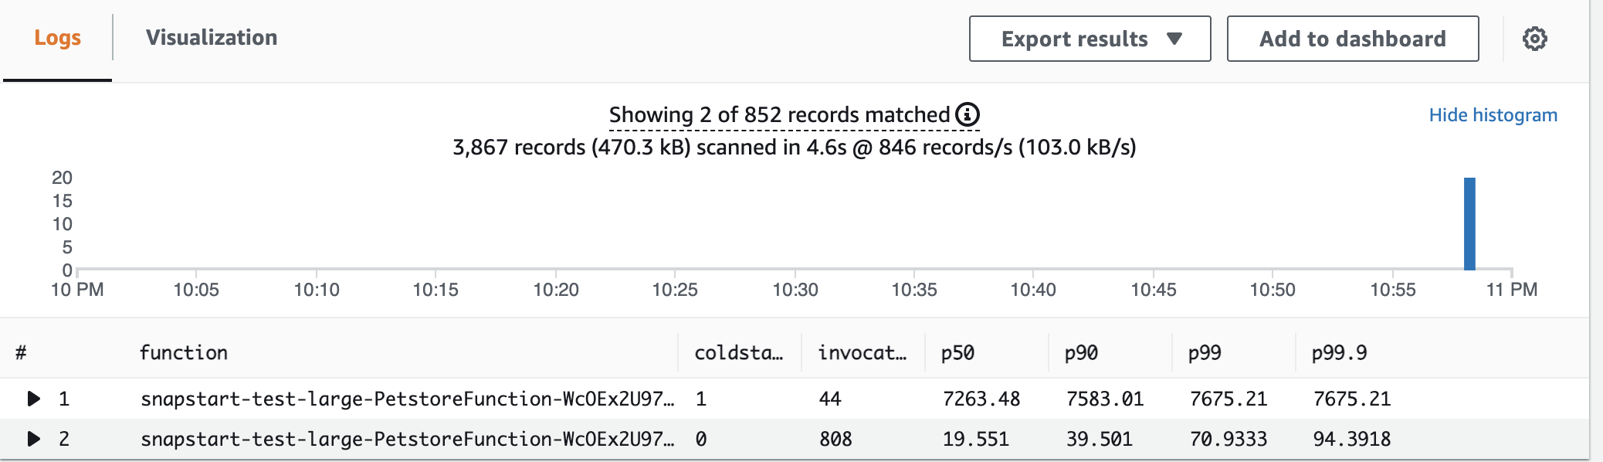This screenshot has height=462, width=1603.
Task: Hide the histogram via link
Action: coord(1493,115)
